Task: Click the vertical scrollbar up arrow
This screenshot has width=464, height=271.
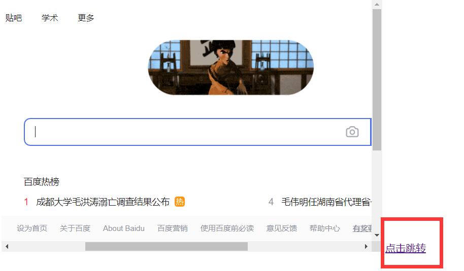Action: click(x=377, y=5)
